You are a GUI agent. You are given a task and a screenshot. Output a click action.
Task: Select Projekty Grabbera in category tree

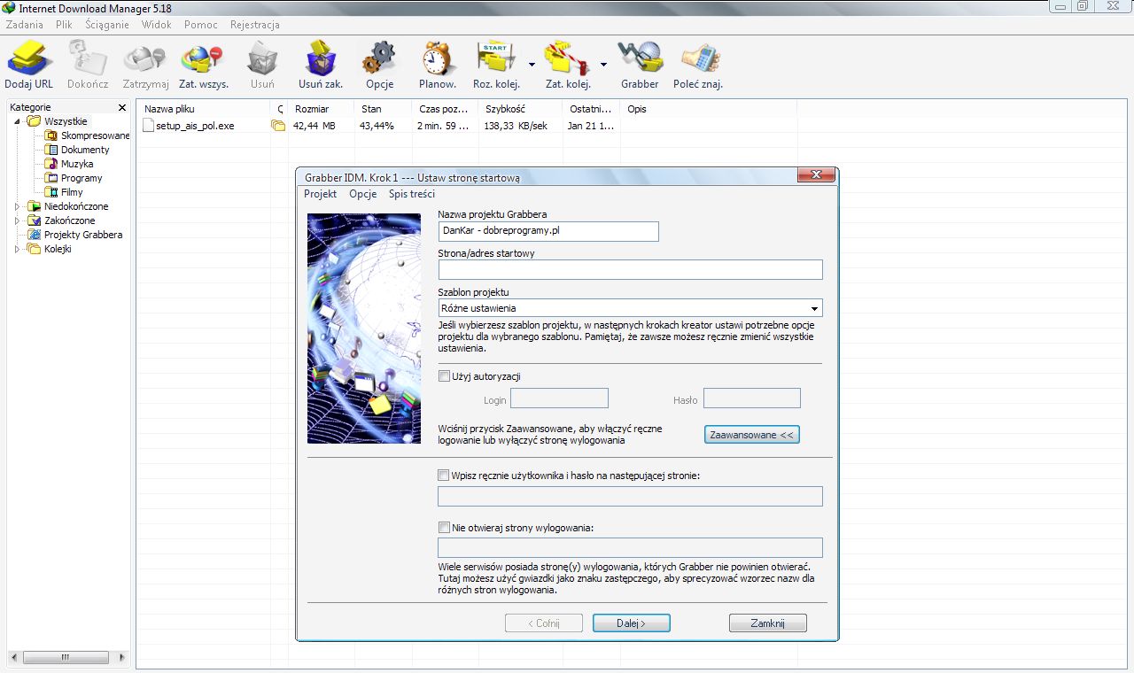83,235
